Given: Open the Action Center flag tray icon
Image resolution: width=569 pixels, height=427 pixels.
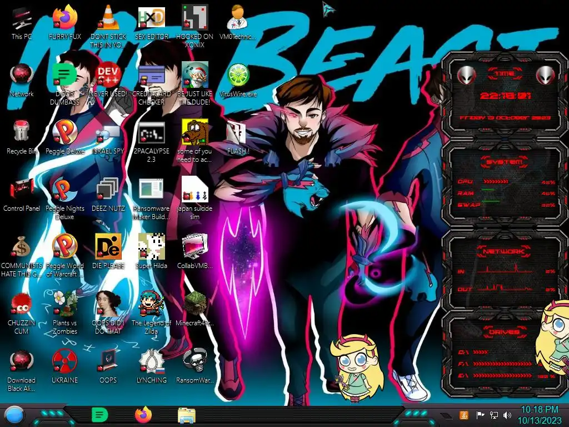Looking at the screenshot, I should (x=480, y=415).
